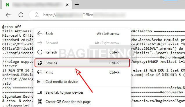Click the ':ato' label text
185x107 pixels.
(x=6, y=83)
